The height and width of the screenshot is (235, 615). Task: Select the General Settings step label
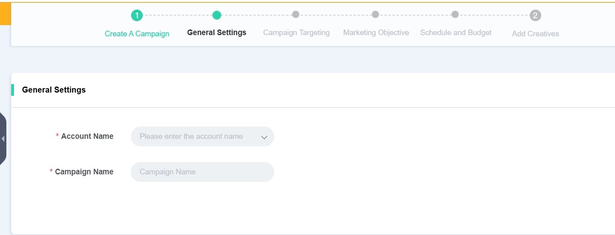point(216,33)
